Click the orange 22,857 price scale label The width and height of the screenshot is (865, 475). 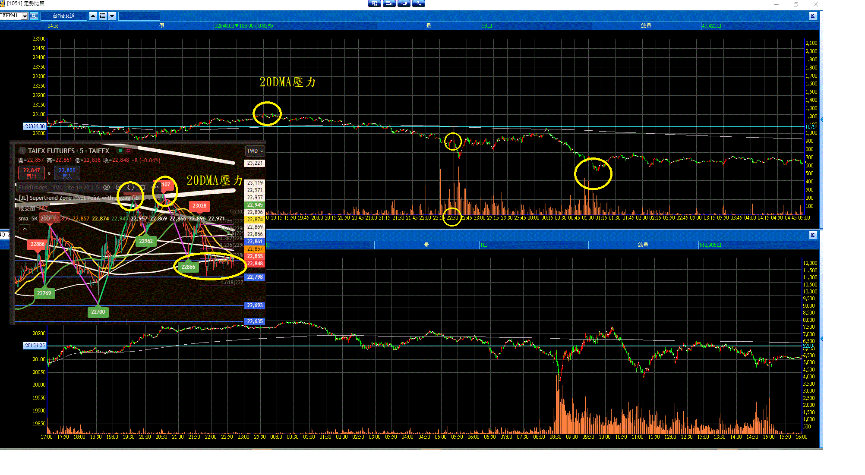(x=255, y=249)
